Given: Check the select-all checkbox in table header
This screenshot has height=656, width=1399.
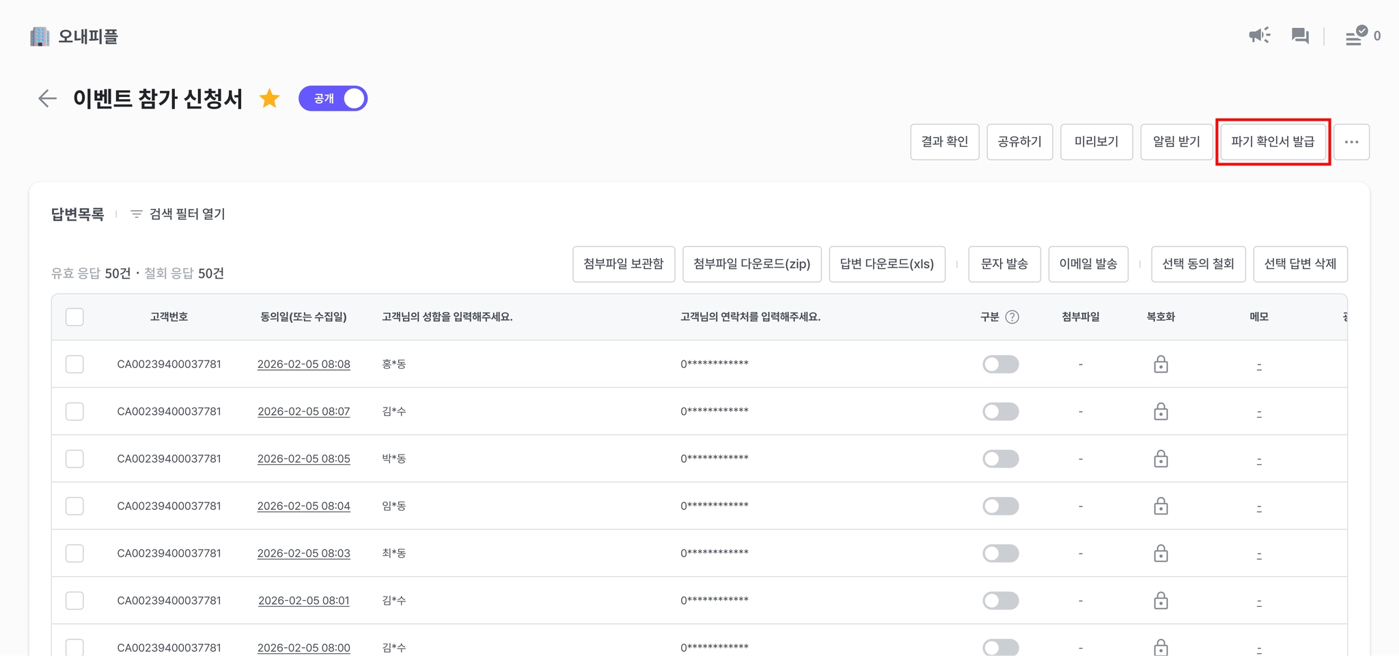Looking at the screenshot, I should [74, 317].
